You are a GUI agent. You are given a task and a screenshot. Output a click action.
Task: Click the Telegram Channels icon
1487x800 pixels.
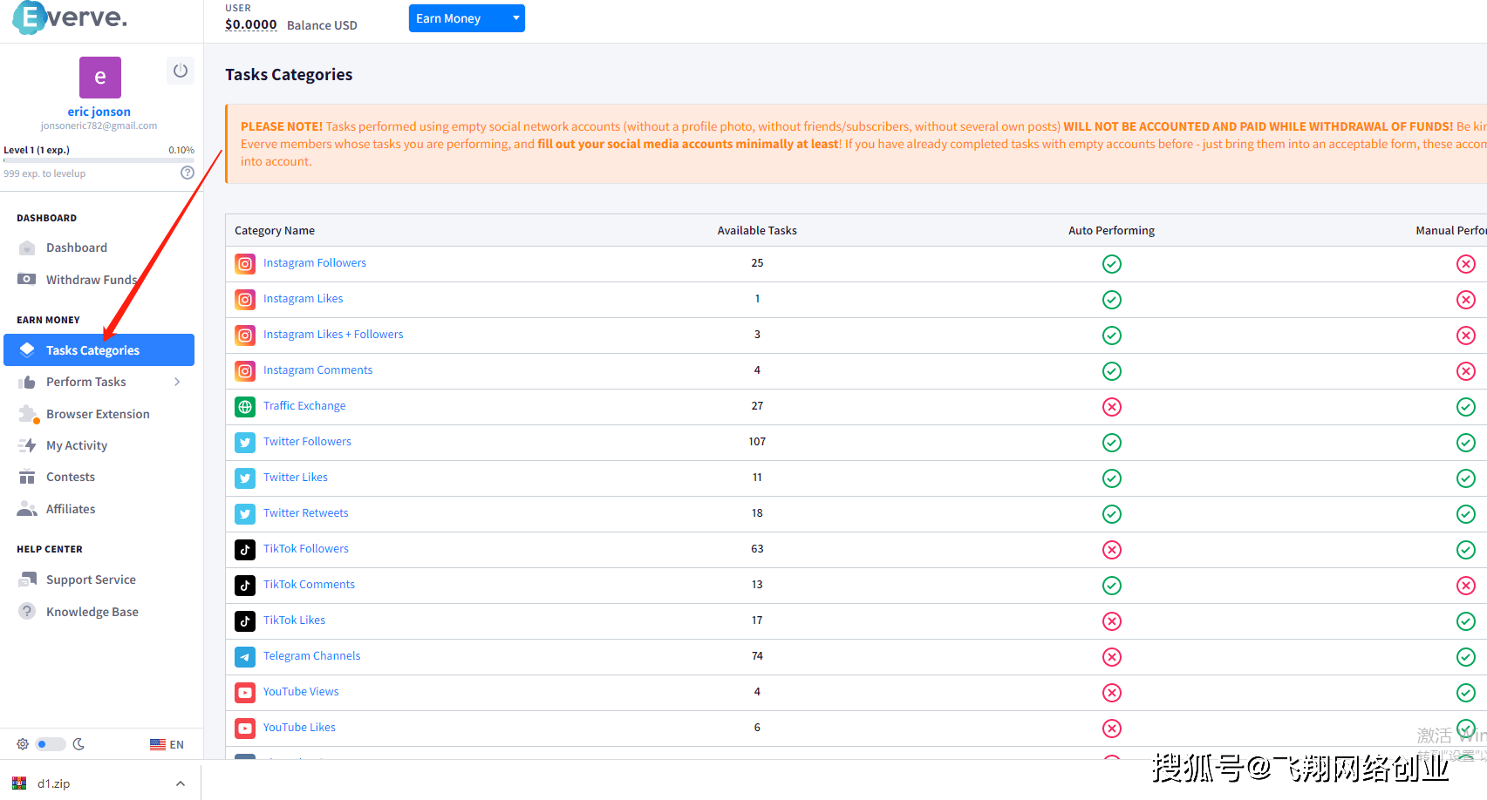pyautogui.click(x=245, y=656)
